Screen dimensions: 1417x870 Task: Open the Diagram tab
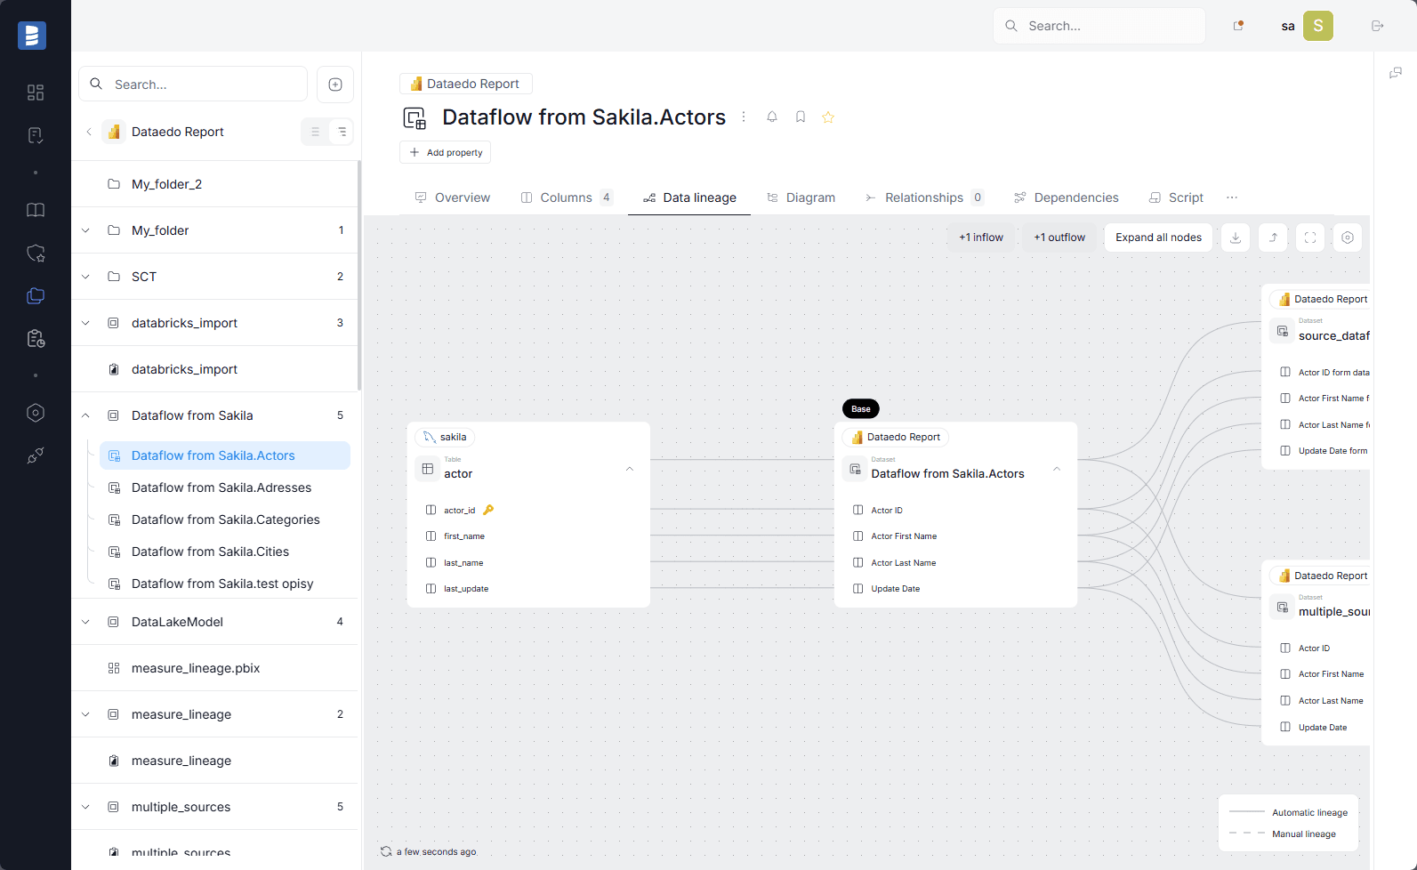click(801, 197)
